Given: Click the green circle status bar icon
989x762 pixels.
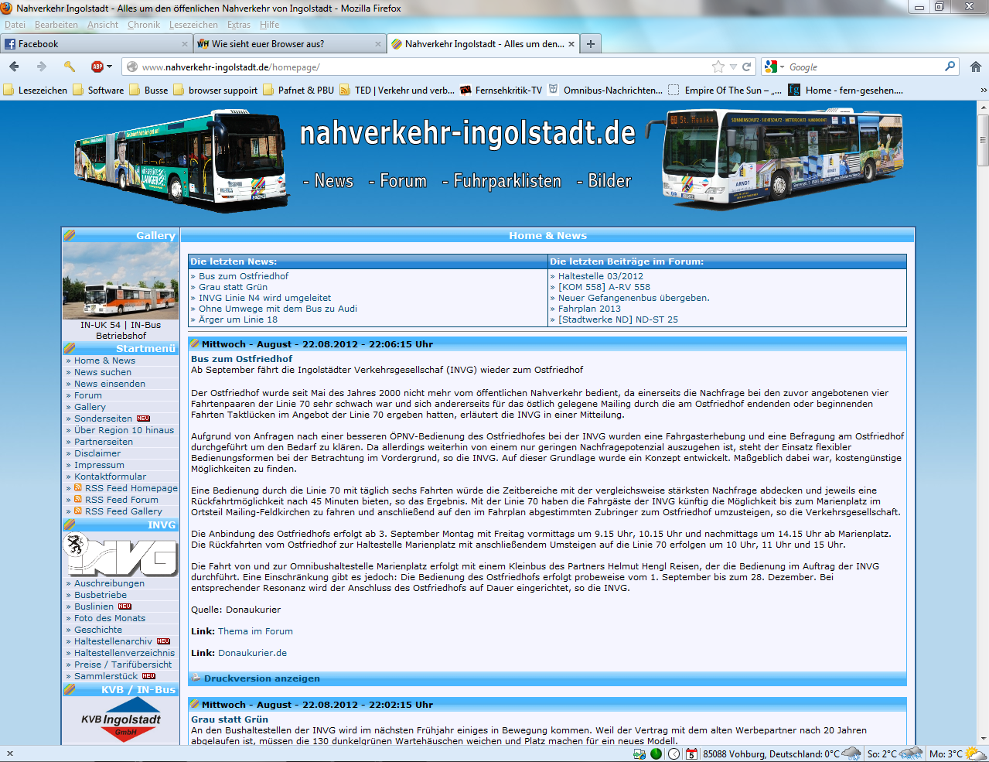Looking at the screenshot, I should (x=656, y=753).
